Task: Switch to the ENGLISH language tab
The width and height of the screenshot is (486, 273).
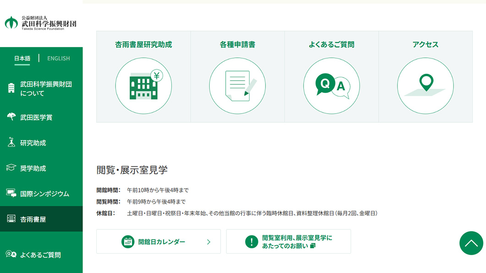Action: 58,58
